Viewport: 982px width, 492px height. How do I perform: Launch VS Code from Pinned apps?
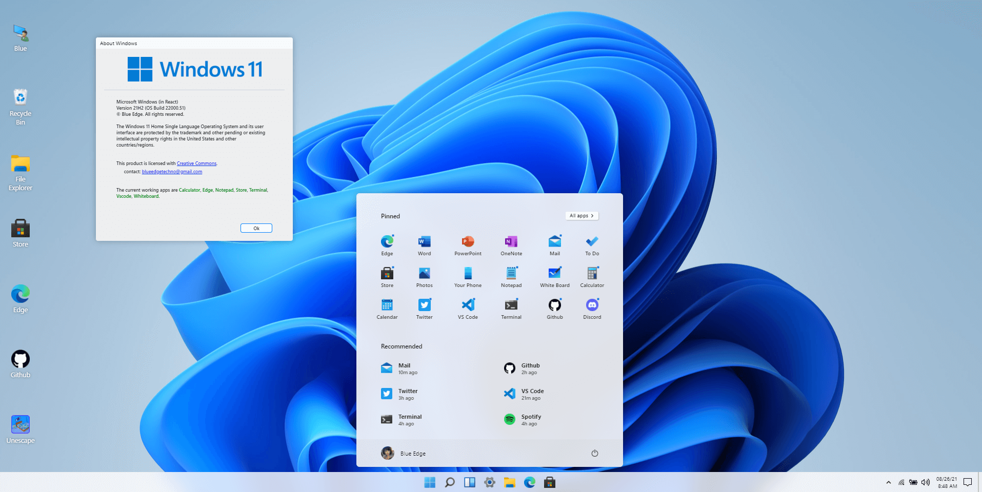tap(468, 309)
